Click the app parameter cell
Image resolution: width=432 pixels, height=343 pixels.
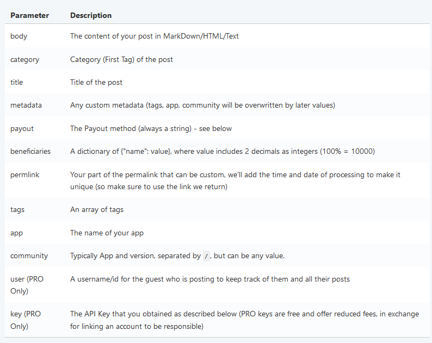tap(16, 233)
